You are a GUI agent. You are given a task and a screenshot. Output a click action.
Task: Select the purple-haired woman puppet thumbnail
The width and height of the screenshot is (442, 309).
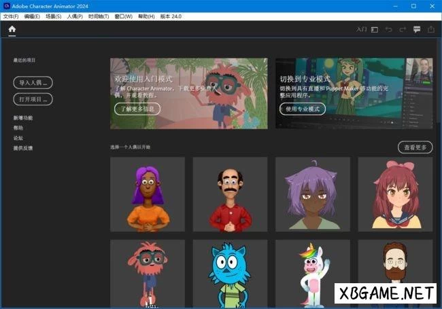[x=148, y=194]
